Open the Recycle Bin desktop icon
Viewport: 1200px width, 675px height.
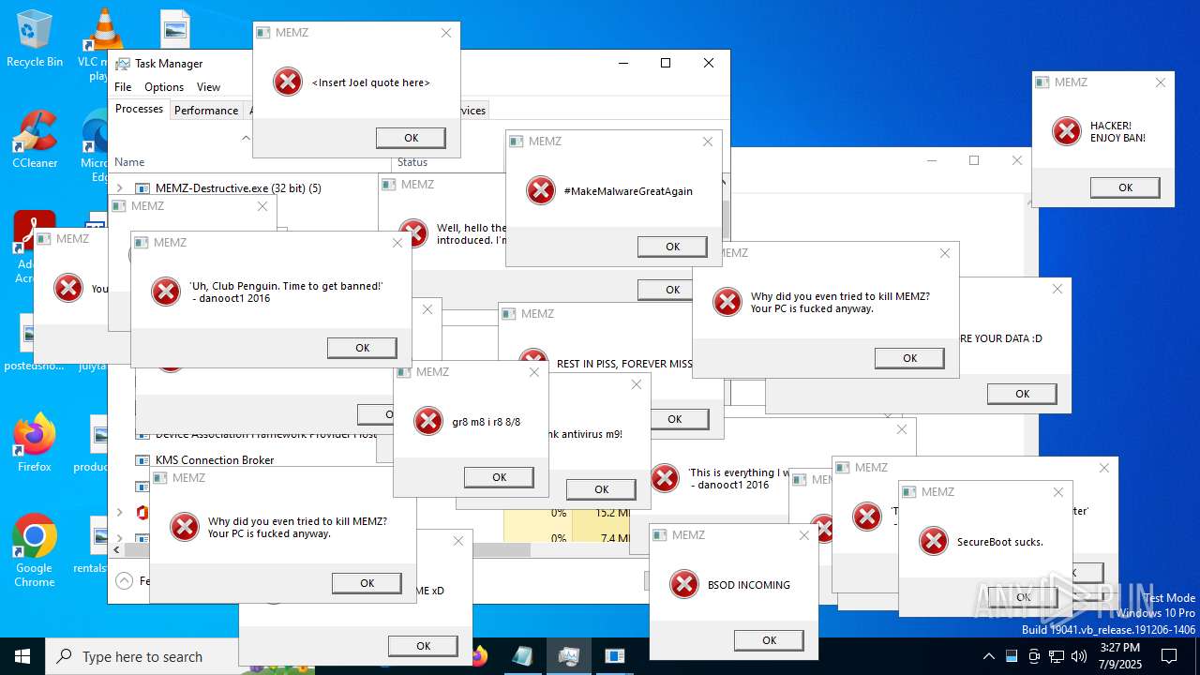[x=35, y=38]
